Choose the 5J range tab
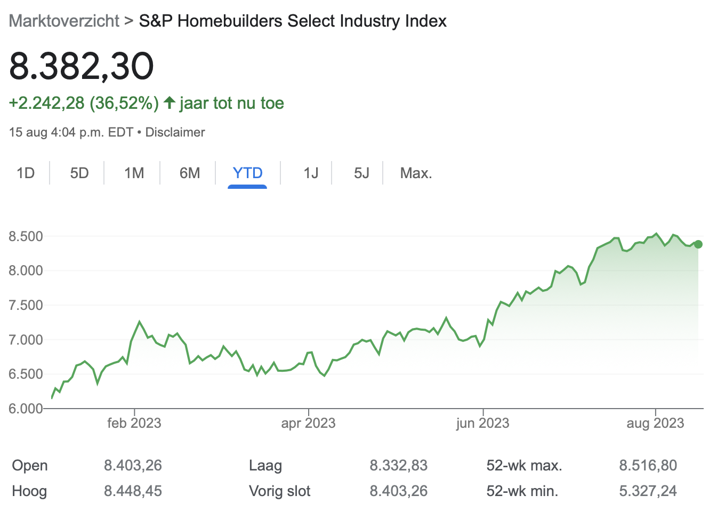This screenshot has width=709, height=511. tap(361, 173)
